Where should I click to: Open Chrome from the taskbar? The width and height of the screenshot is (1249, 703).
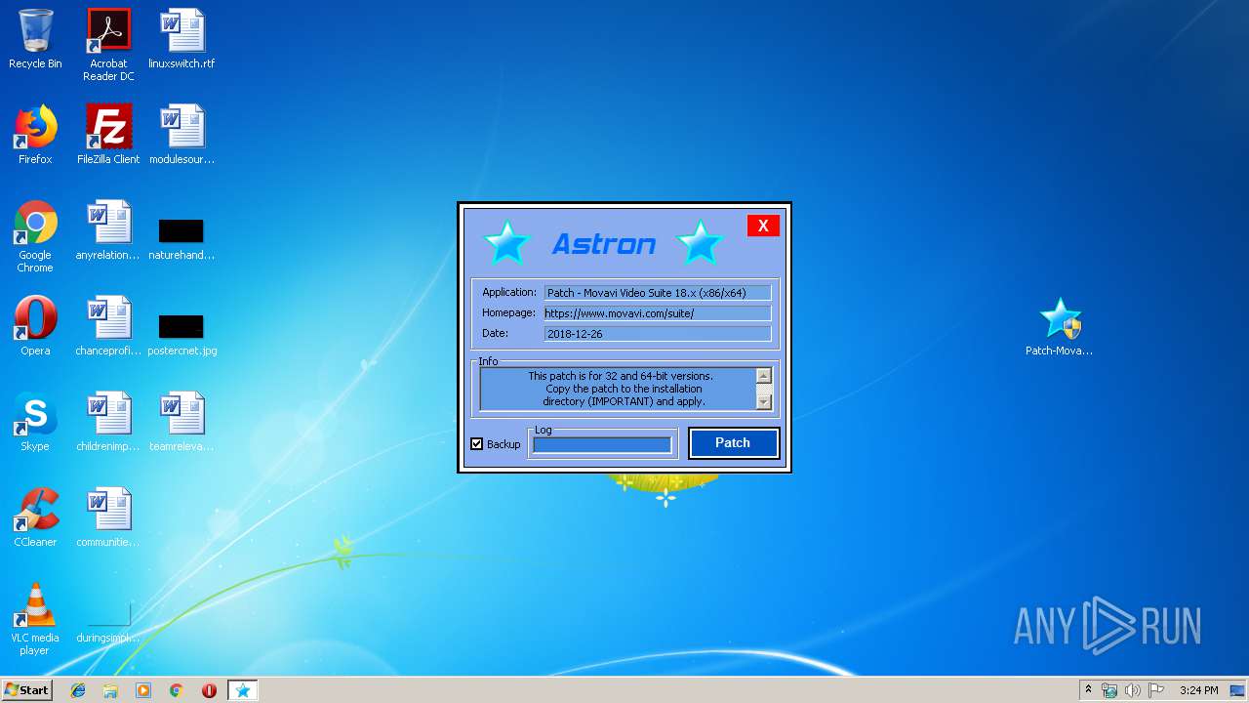coord(177,690)
